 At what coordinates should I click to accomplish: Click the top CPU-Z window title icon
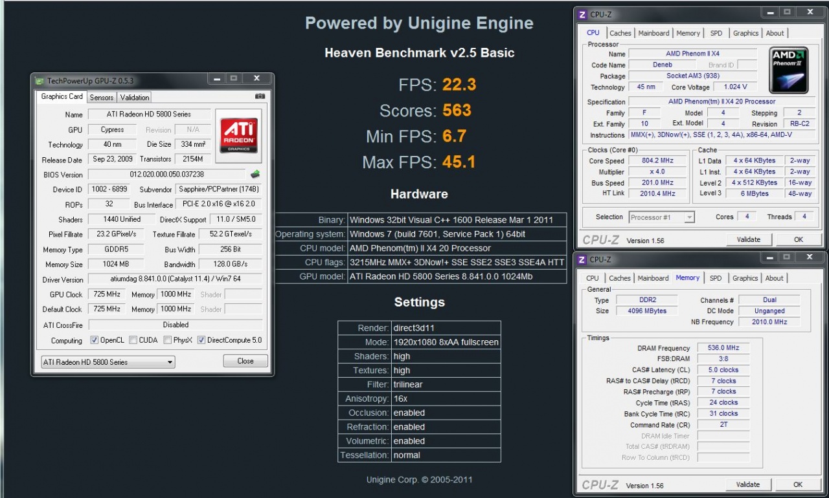point(582,14)
